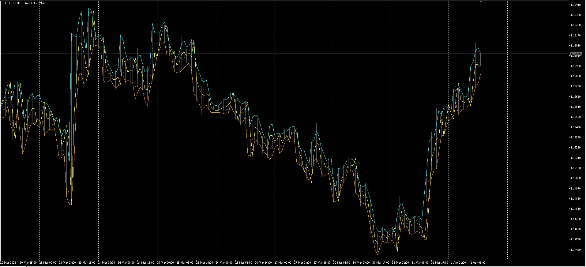586x267 pixels.
Task: Click the 1.16250 price scale label
Action: coord(576,25)
